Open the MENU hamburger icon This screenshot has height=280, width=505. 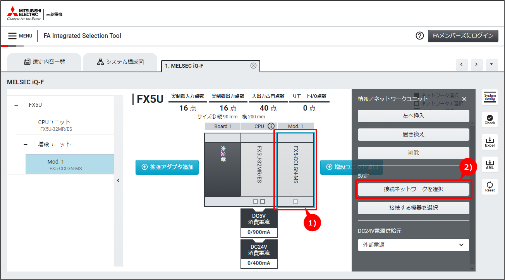pos(12,36)
